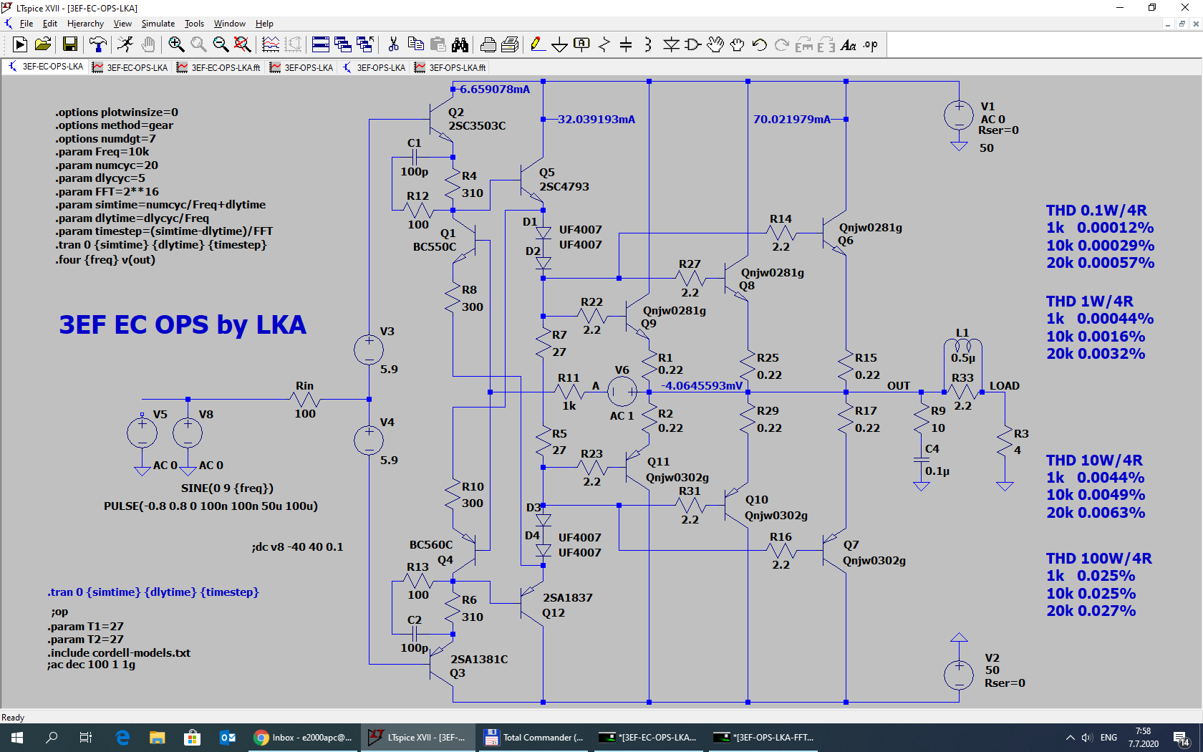
Task: Place an Inductor component
Action: click(x=648, y=45)
